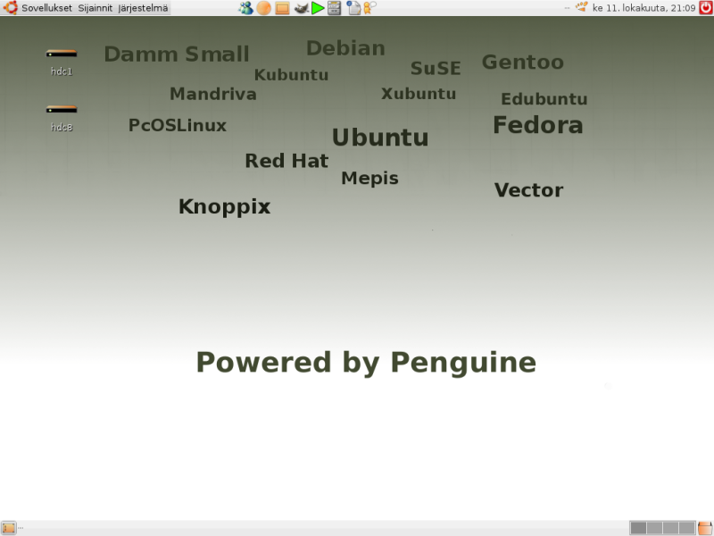This screenshot has height=536, width=714.
Task: Click the red power shutdown button
Action: coord(706,8)
